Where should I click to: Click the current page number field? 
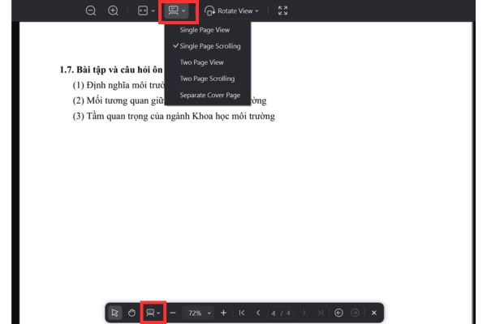(274, 313)
